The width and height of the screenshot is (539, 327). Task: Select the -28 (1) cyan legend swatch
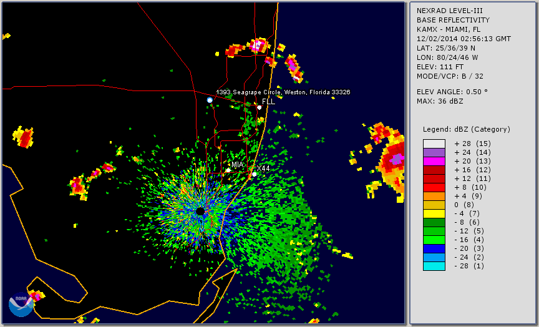(434, 266)
